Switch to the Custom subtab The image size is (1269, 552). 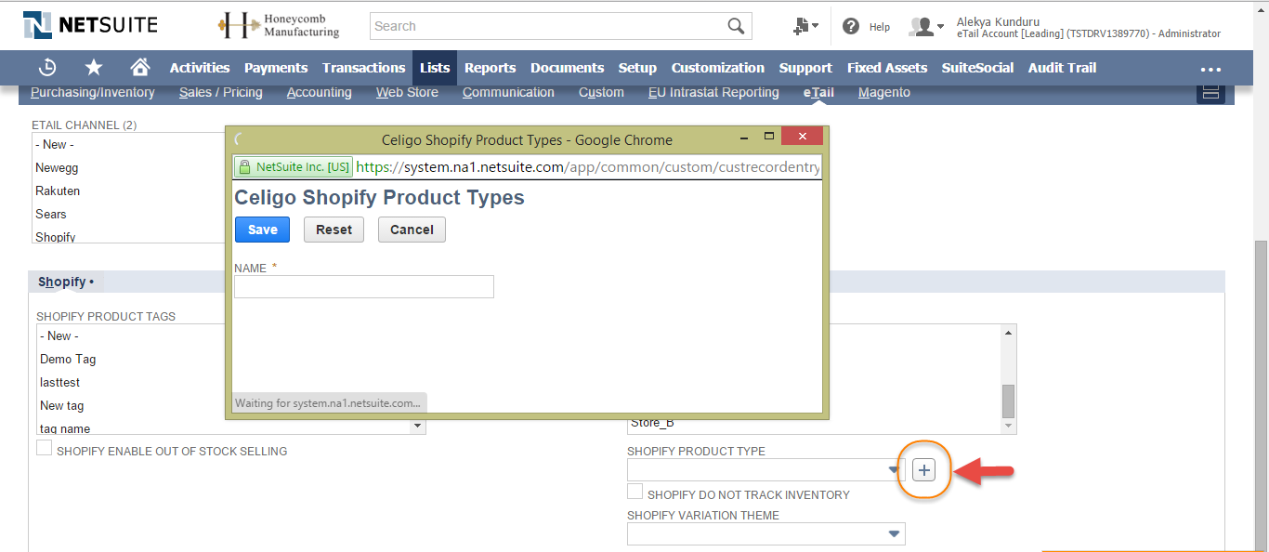point(601,93)
